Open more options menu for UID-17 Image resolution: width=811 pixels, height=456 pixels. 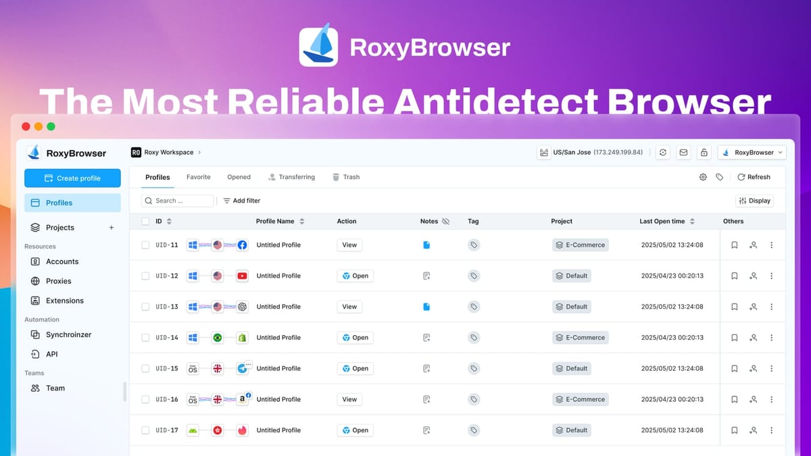772,430
